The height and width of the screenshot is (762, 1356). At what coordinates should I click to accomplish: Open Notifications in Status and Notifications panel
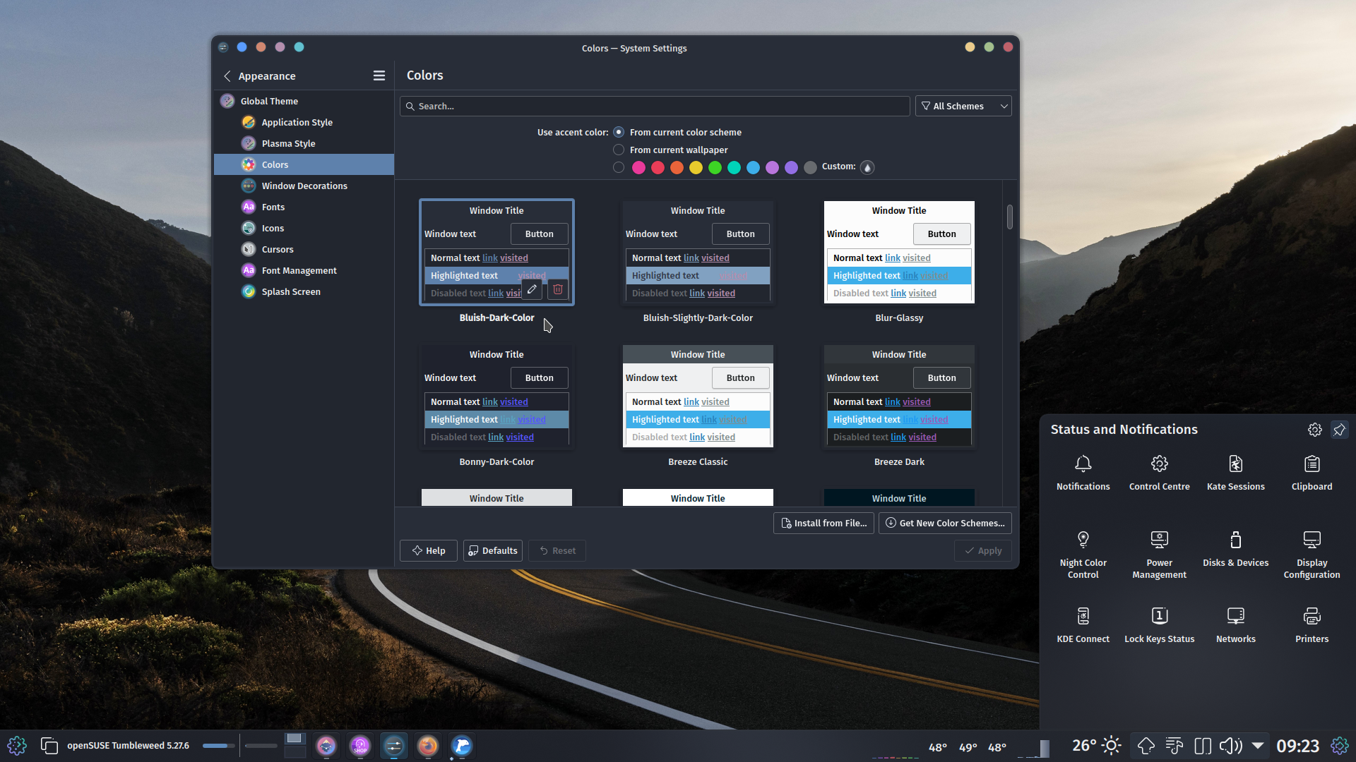coord(1083,473)
